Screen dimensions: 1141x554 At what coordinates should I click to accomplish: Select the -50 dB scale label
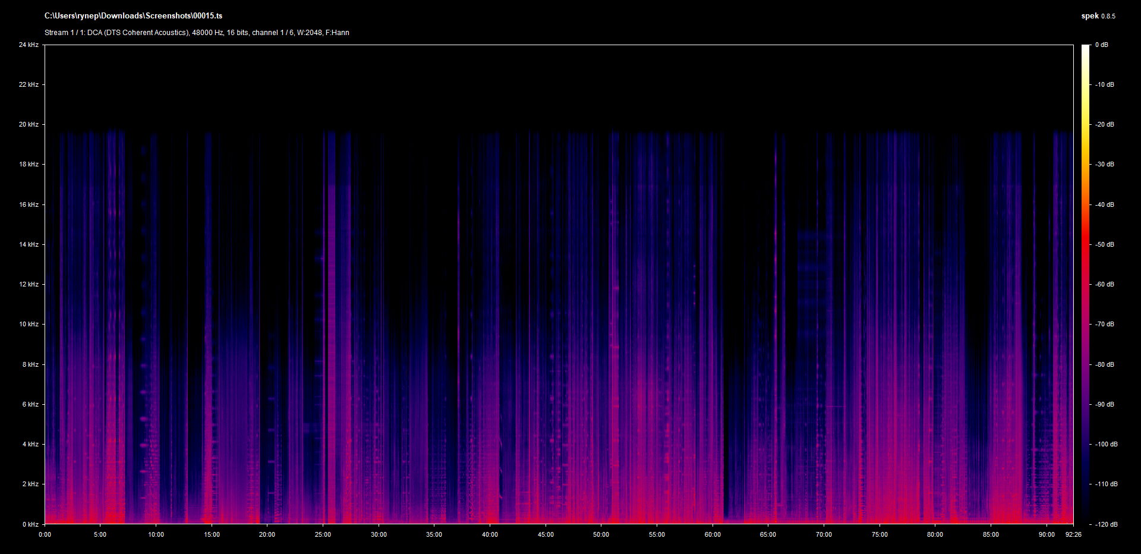click(x=1105, y=244)
